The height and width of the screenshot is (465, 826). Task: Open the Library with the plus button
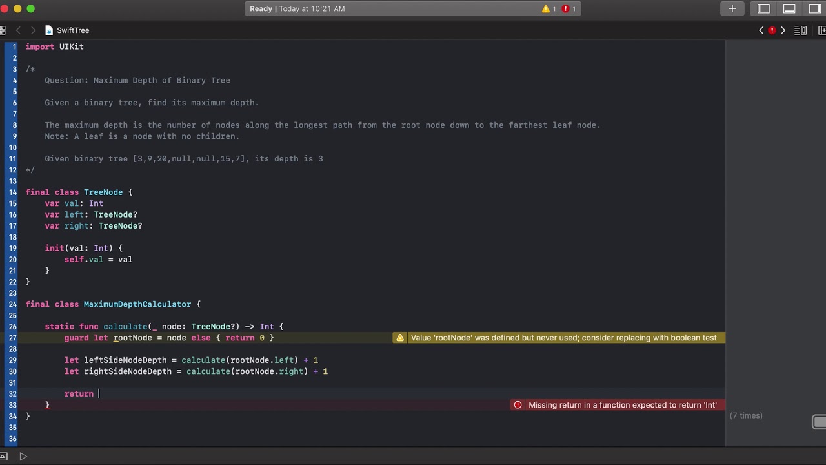click(x=732, y=8)
